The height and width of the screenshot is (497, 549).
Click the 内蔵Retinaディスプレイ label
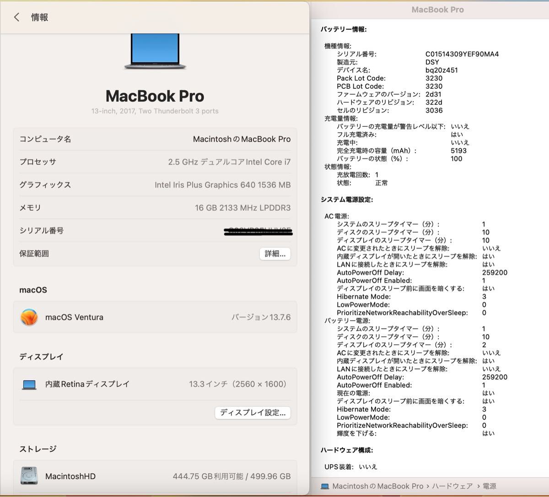click(87, 384)
